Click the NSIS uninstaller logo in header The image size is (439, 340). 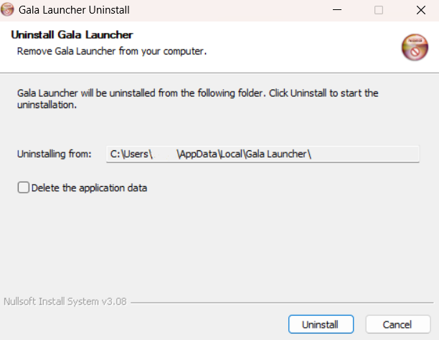coord(415,47)
